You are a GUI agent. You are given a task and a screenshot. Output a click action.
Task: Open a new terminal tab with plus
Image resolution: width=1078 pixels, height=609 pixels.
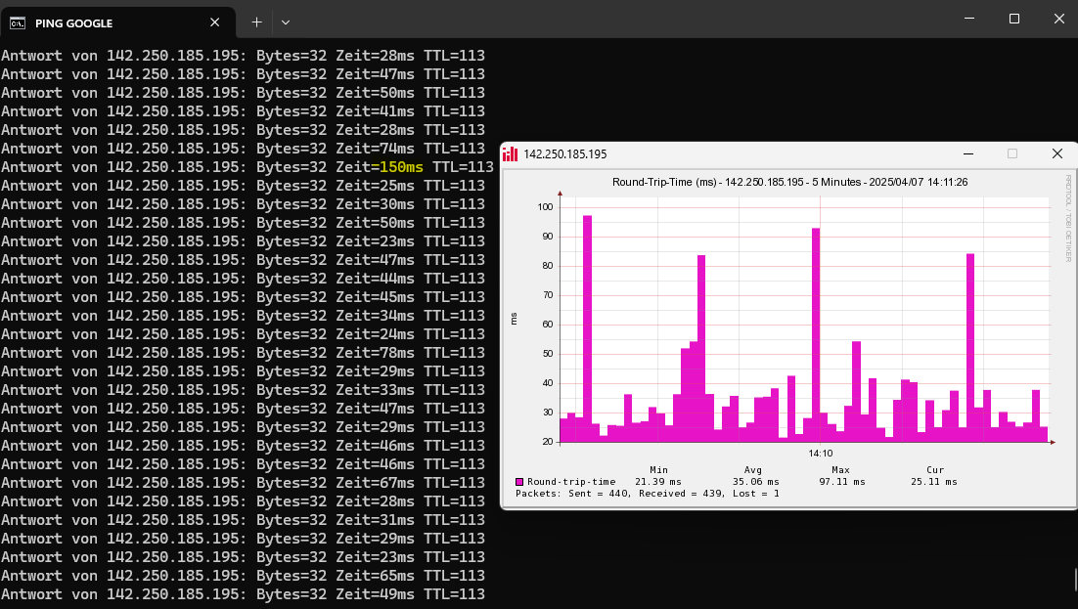256,22
